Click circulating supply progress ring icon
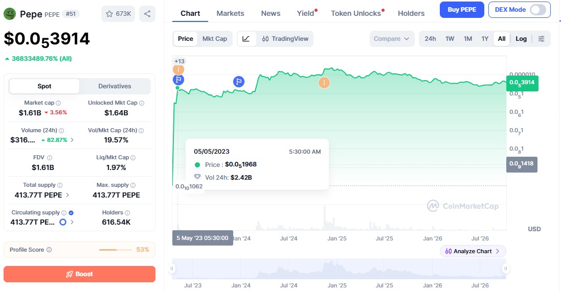561x292 pixels. pos(62,222)
